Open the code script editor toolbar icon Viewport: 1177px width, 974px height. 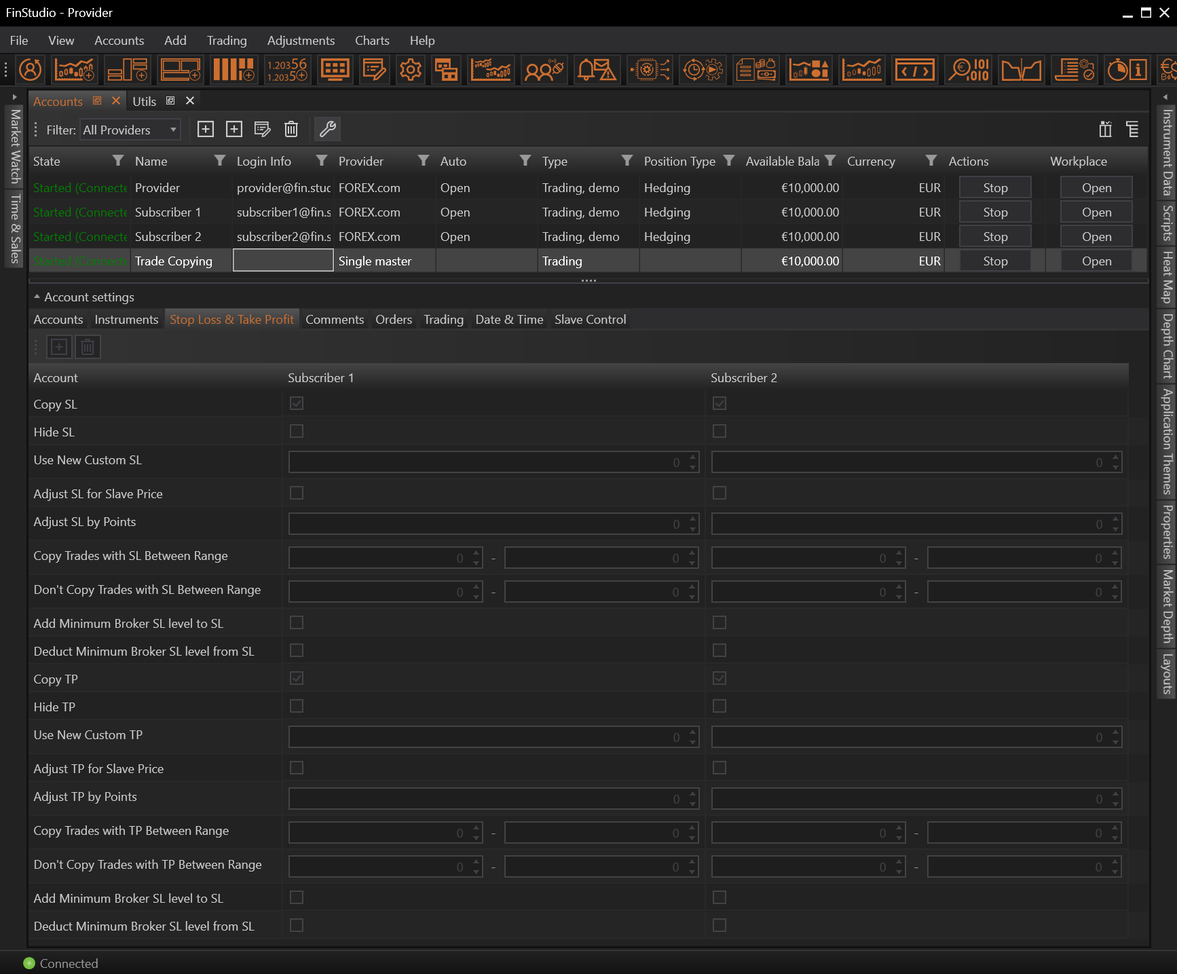(914, 69)
